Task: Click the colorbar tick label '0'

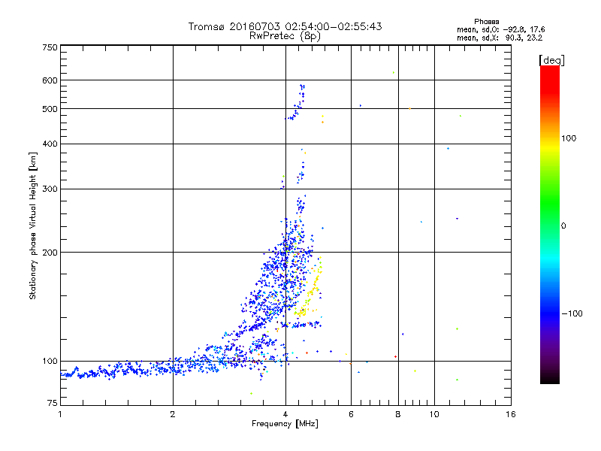Action: (563, 226)
